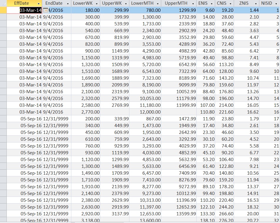Screen dimensions: 280x223
Task: Click LowerWK cell 450.00
Action: [85, 132]
